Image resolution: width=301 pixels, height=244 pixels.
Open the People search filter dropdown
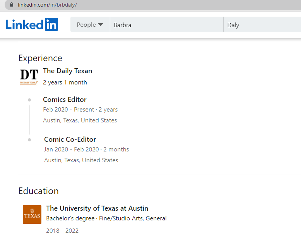tap(90, 24)
